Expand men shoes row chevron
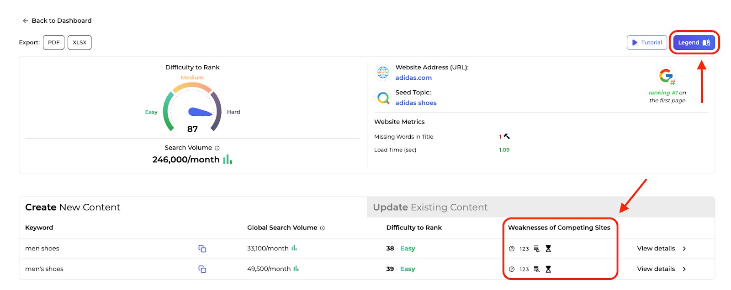 click(684, 249)
